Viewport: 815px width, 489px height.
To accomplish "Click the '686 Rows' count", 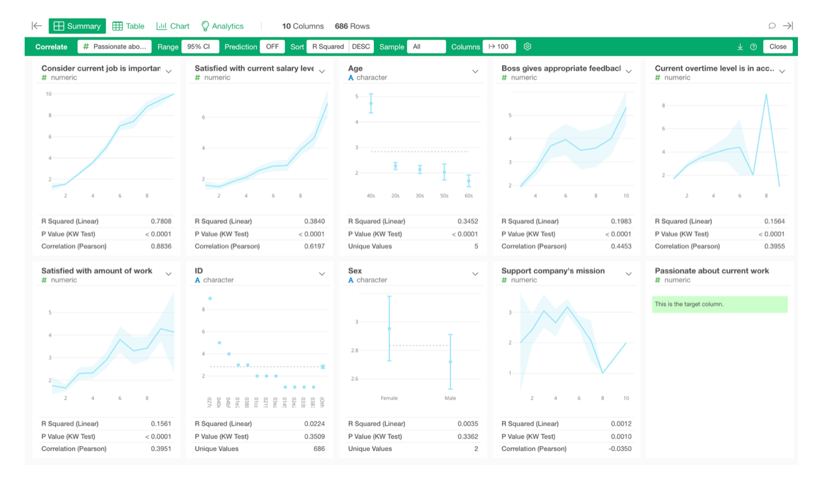I will (x=352, y=26).
